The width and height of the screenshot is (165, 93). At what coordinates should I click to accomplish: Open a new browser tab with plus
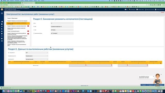[36, 3]
